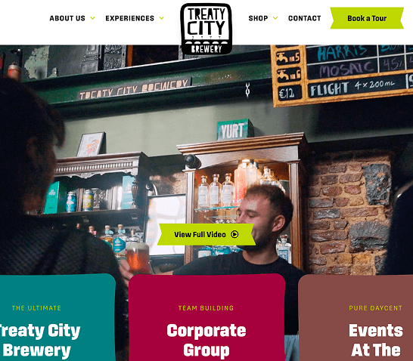
Task: Open the Experiences menu item
Action: coord(130,18)
